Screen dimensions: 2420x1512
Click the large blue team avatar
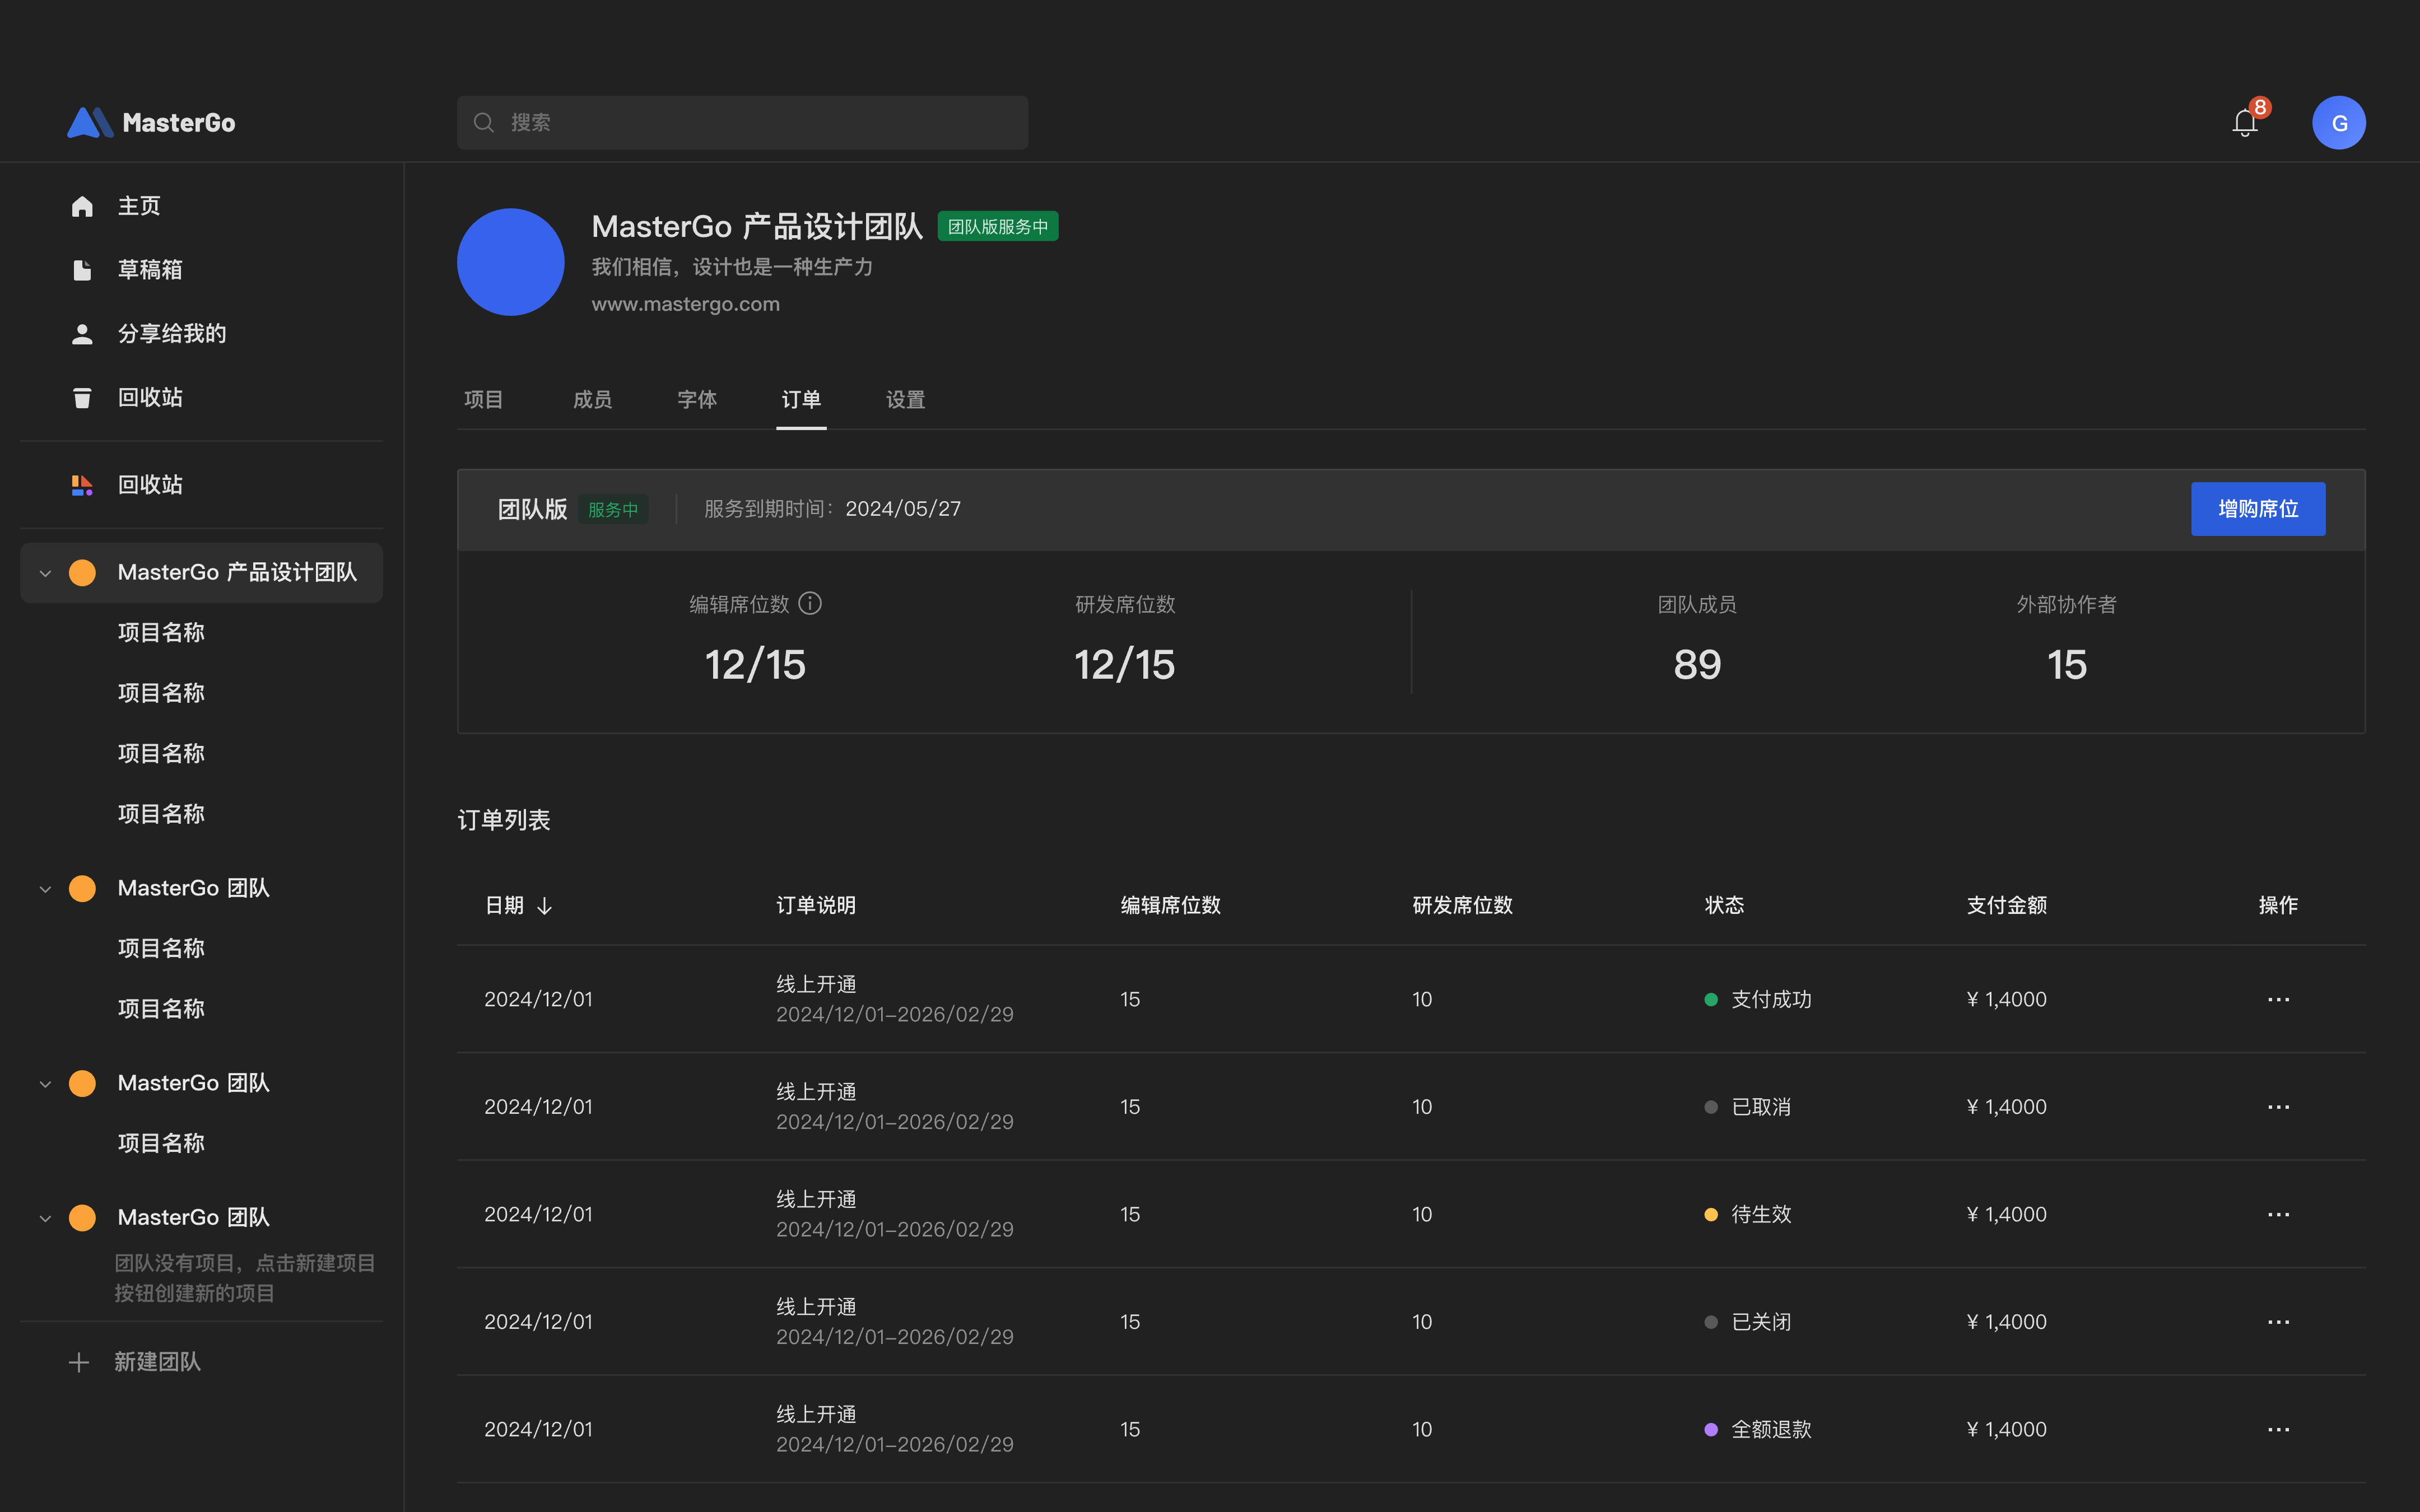(511, 262)
